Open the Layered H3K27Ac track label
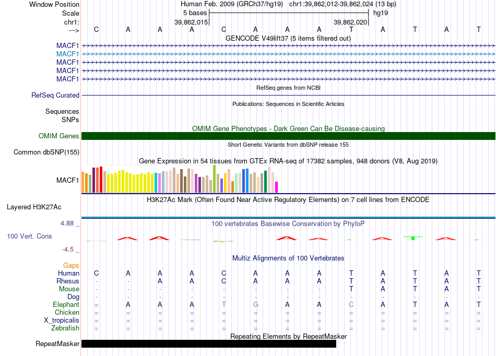This screenshot has height=356, width=496. (34, 207)
